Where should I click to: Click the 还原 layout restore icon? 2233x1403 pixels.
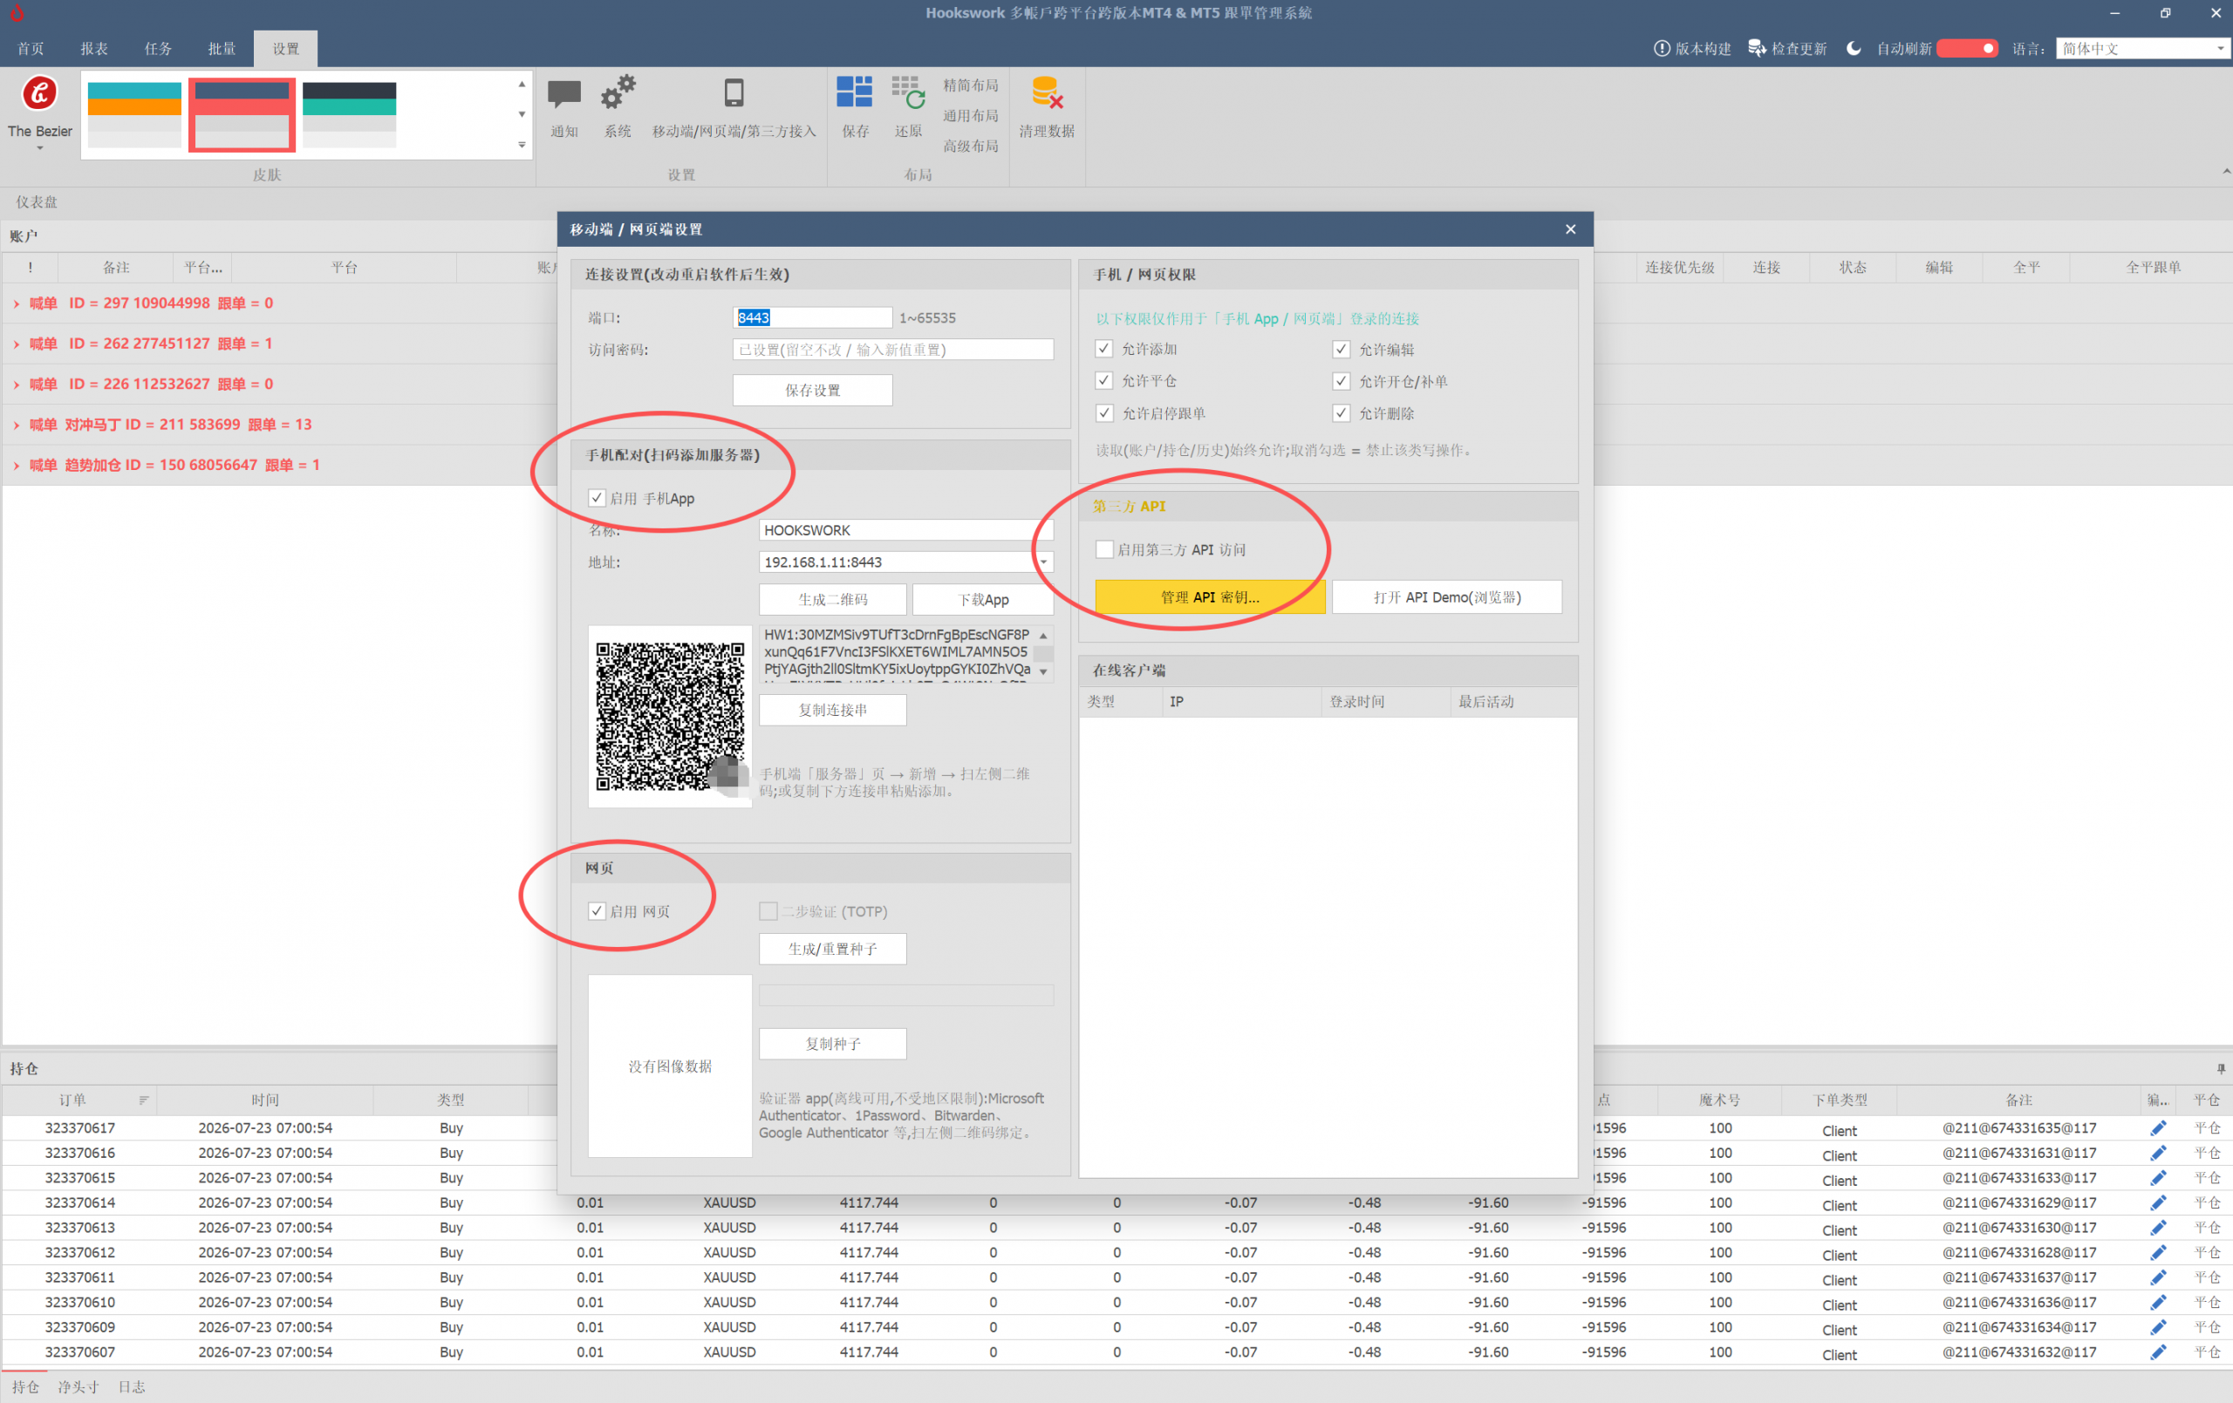click(x=908, y=92)
